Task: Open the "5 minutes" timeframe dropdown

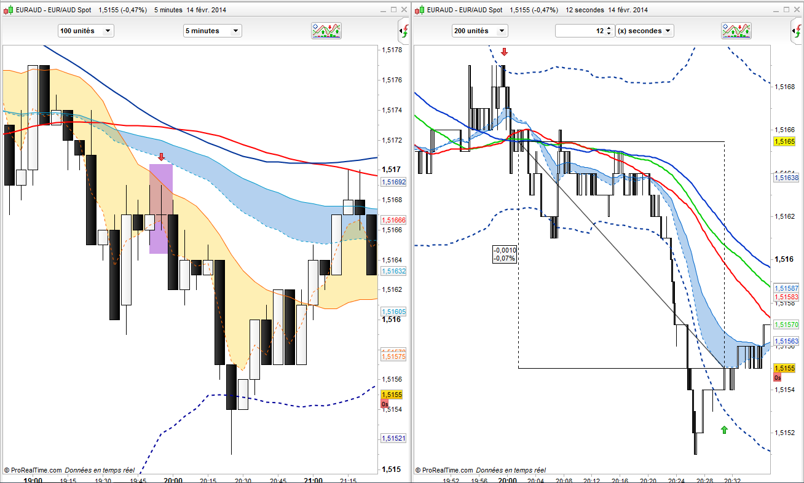Action: (213, 31)
